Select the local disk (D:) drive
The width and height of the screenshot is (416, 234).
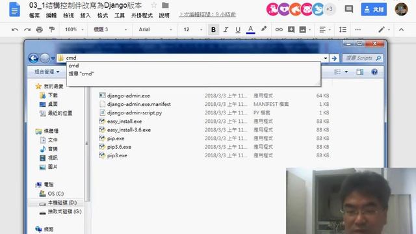[58, 203]
